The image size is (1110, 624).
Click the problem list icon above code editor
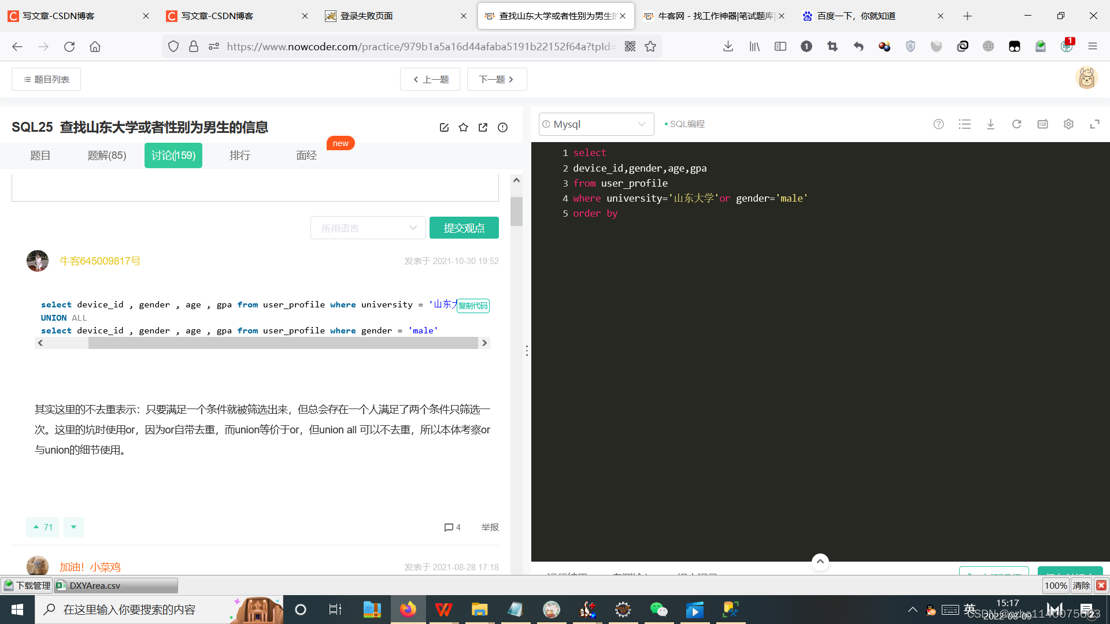pos(964,124)
